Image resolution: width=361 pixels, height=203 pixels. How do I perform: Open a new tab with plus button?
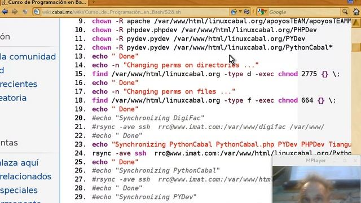pos(93,2)
